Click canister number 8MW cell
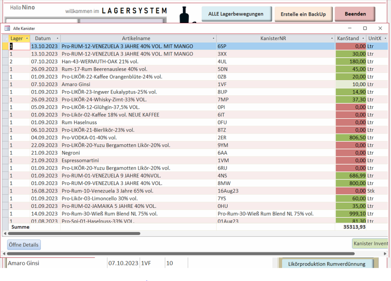 (x=276, y=183)
